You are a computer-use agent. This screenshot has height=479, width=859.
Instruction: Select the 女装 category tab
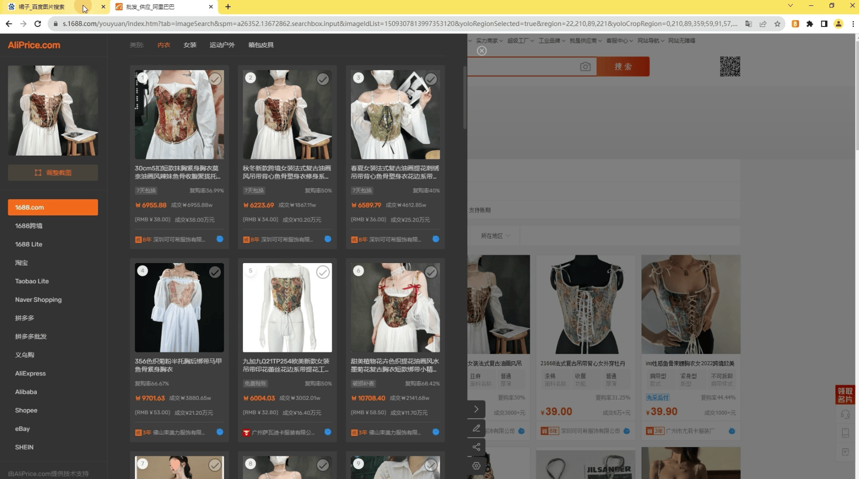click(x=190, y=45)
